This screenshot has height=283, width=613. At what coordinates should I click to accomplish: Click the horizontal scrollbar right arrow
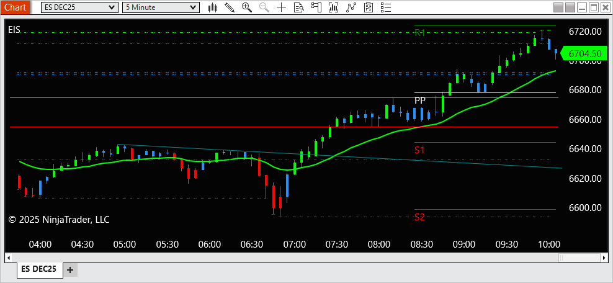(x=605, y=258)
